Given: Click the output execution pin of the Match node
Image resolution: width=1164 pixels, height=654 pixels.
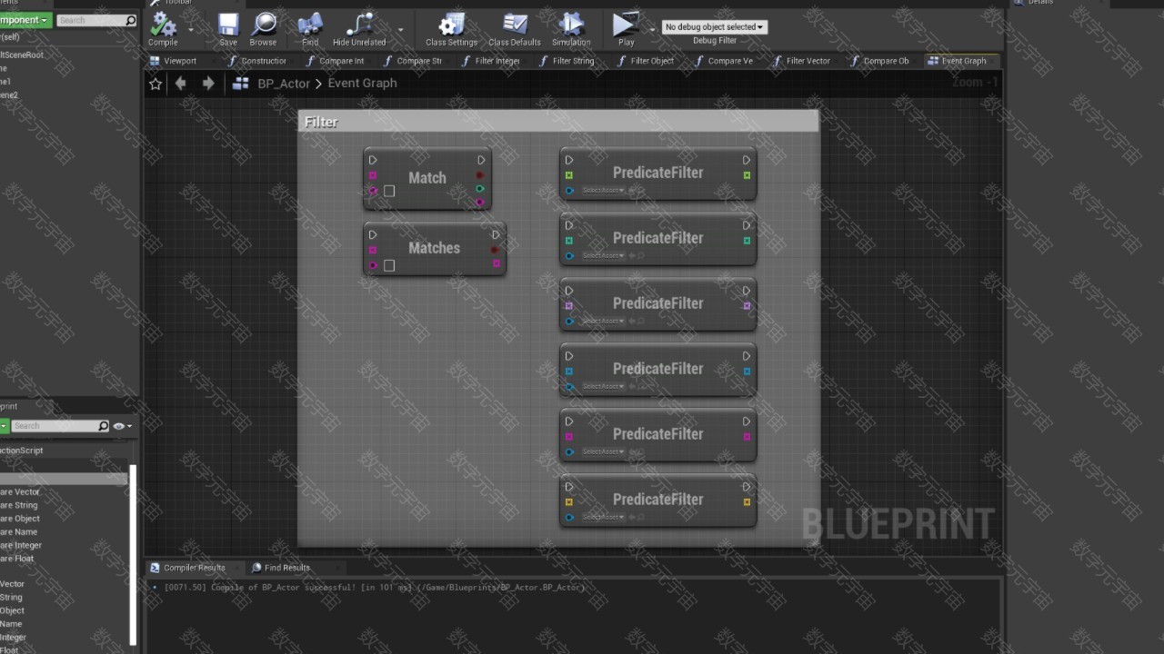Looking at the screenshot, I should click(x=482, y=160).
